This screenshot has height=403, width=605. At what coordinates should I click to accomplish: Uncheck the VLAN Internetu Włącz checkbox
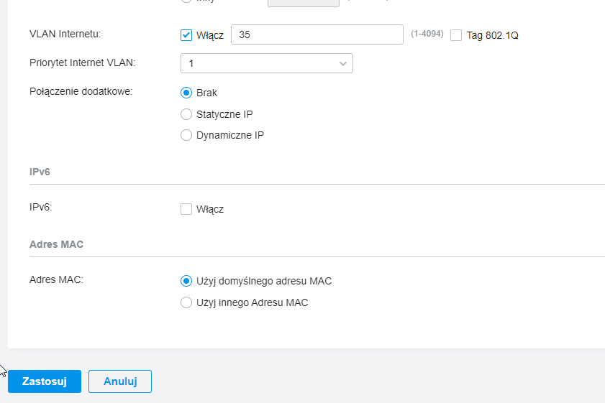click(x=186, y=35)
